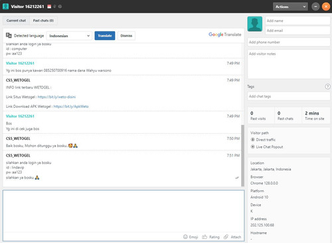332x243 pixels.
Task: Click into the Add email field
Action: (297, 31)
